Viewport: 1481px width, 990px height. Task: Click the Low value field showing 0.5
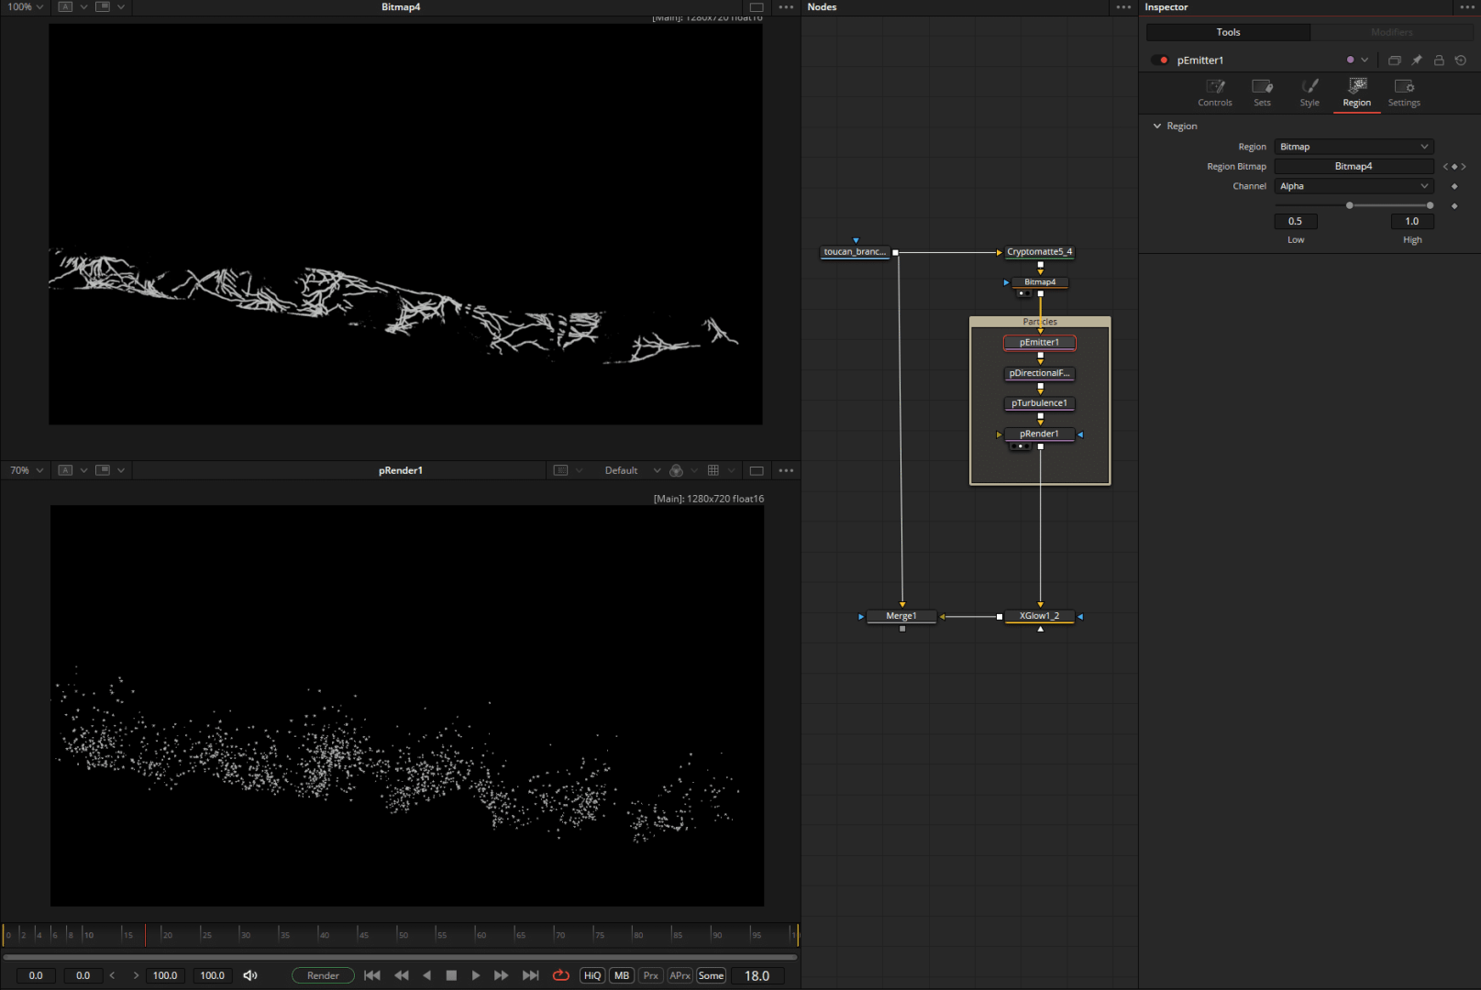(1295, 221)
